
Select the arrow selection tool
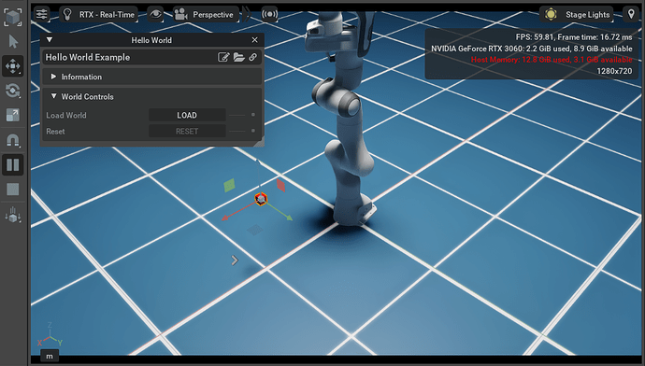point(13,41)
